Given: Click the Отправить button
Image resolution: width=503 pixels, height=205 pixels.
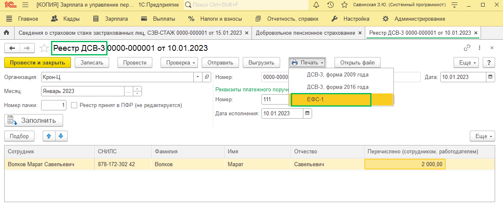Looking at the screenshot, I should [220, 63].
